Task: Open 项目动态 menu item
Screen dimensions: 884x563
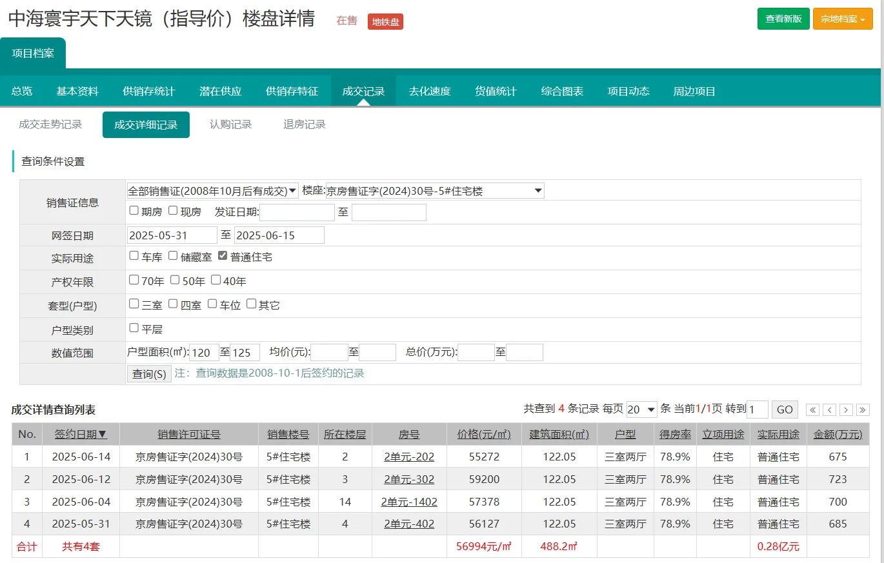Action: 628,91
